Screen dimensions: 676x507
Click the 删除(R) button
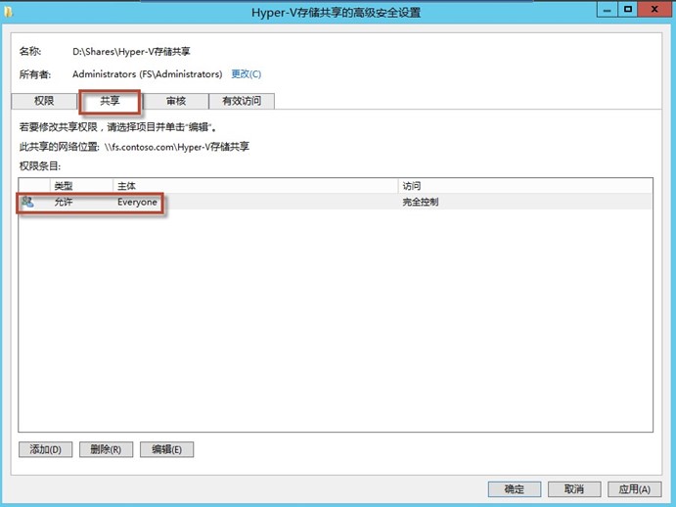[106, 449]
